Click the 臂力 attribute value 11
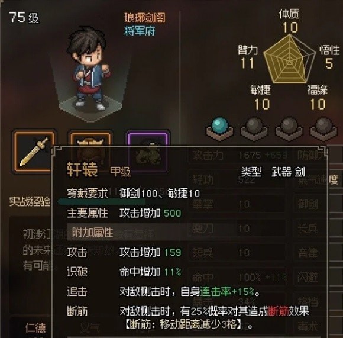Viewport: 343px width, 338px height. click(x=247, y=63)
